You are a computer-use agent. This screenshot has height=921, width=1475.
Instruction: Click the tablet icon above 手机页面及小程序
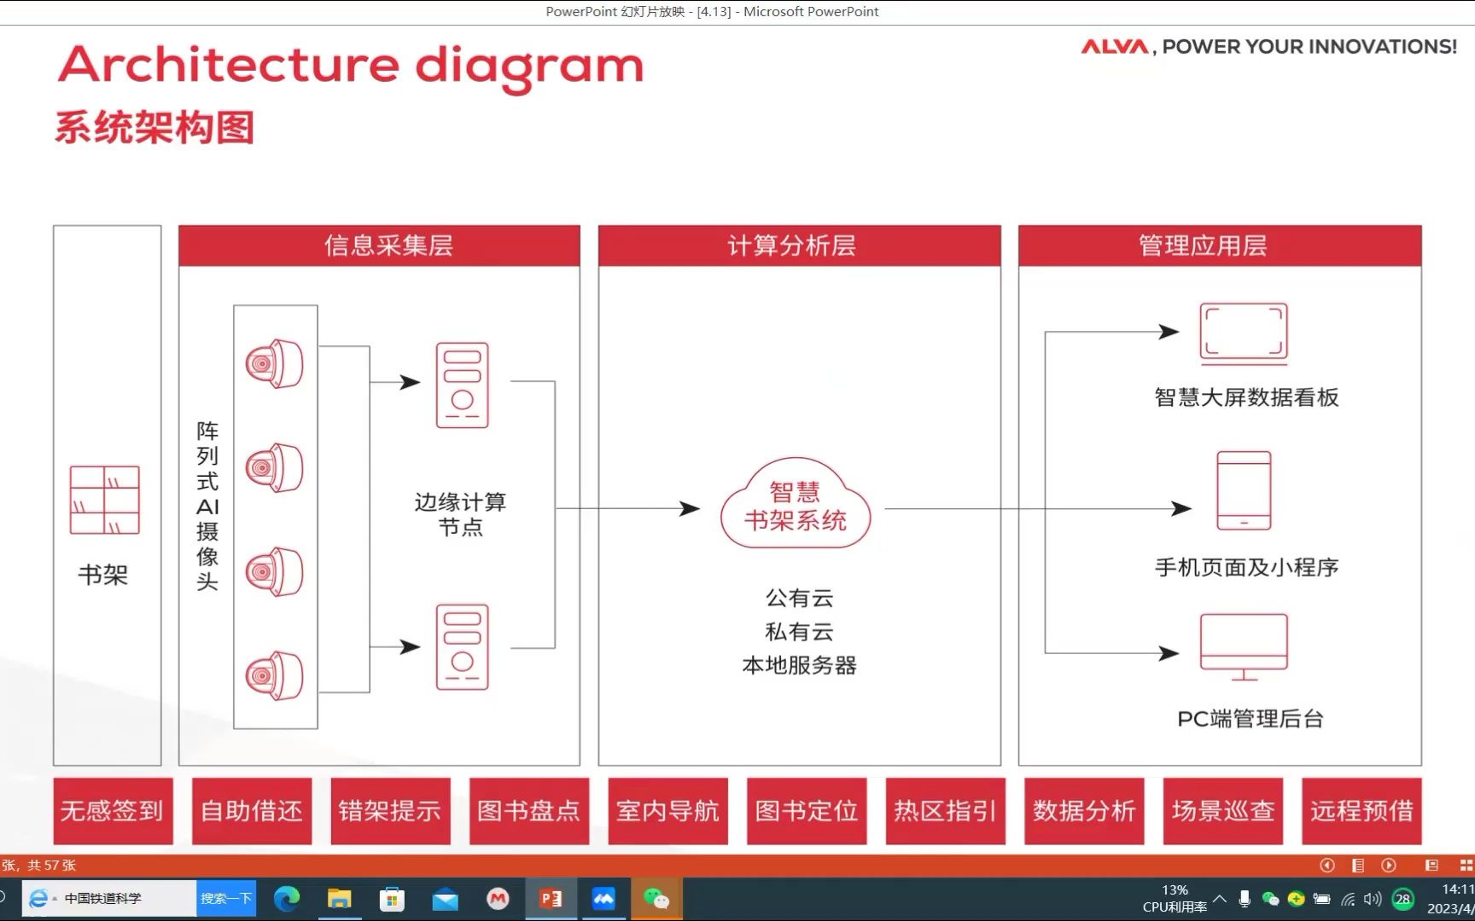point(1244,490)
